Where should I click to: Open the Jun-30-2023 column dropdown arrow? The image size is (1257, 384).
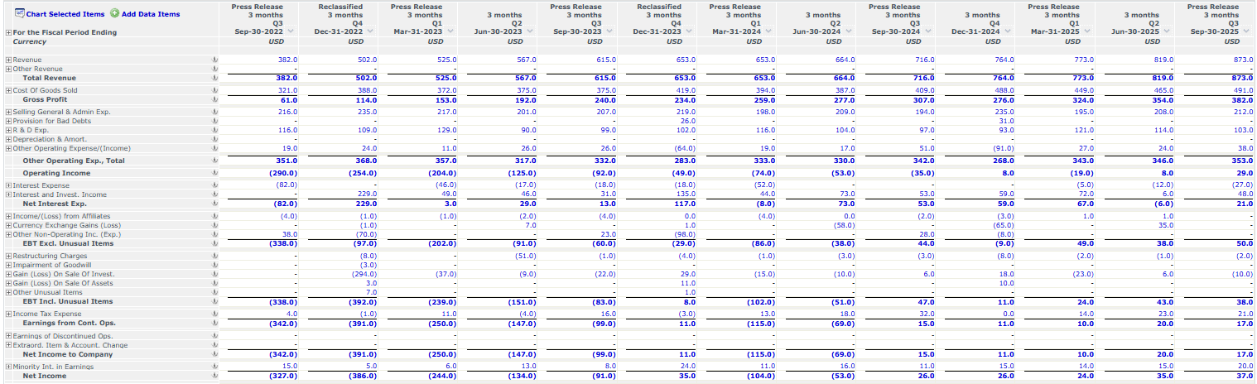pos(530,31)
